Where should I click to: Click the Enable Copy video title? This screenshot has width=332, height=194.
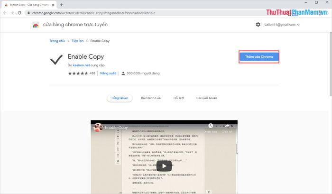[x=116, y=128]
